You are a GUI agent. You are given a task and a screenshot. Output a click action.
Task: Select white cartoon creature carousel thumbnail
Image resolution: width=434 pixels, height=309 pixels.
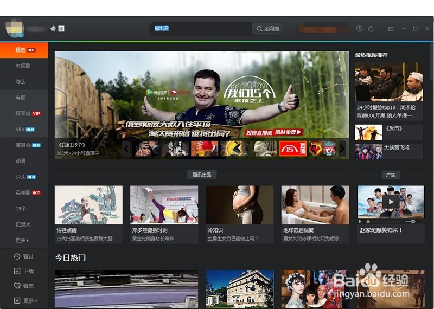tap(264, 149)
